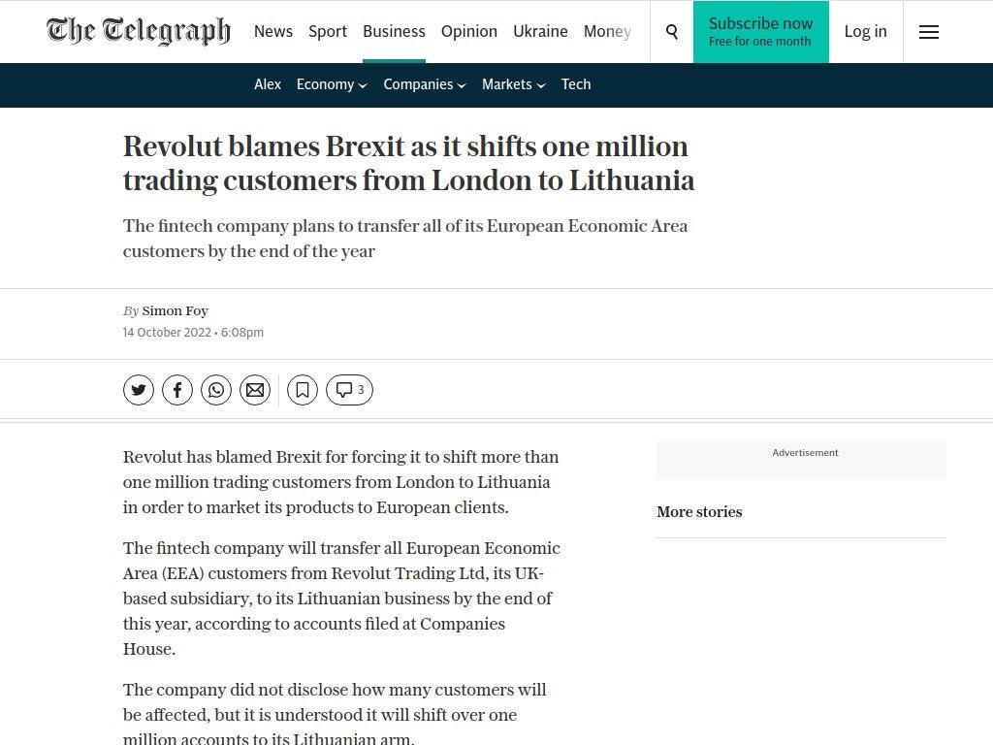The width and height of the screenshot is (993, 745).
Task: Click the More stories heading
Action: 699,511
